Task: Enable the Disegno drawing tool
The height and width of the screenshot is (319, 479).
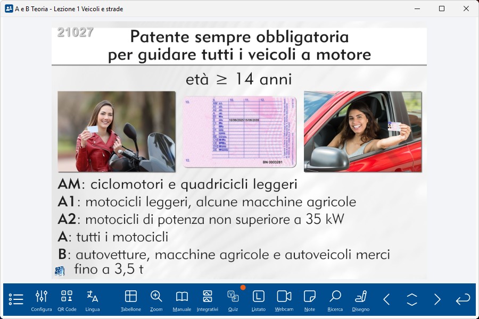Action: tap(361, 300)
